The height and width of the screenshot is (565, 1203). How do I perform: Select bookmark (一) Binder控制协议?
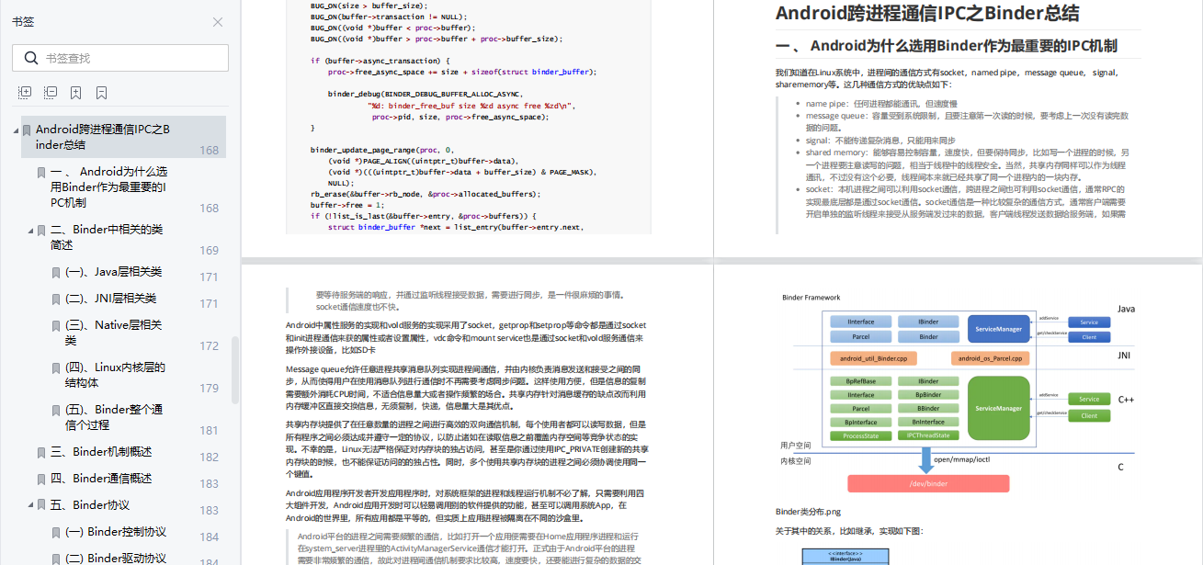tap(116, 532)
